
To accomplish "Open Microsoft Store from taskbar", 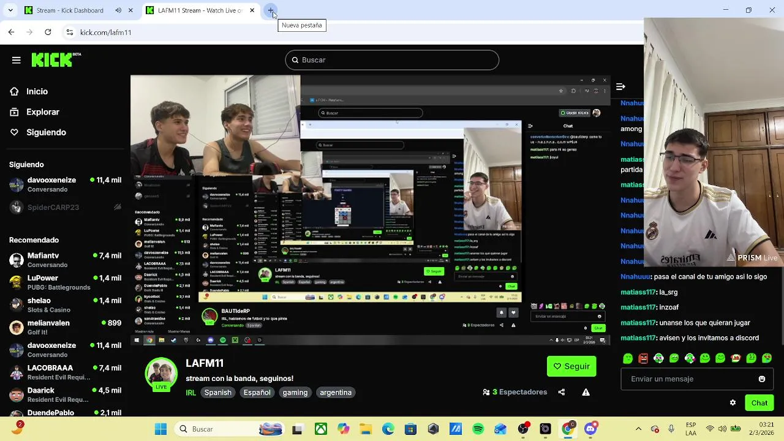I will click(410, 429).
